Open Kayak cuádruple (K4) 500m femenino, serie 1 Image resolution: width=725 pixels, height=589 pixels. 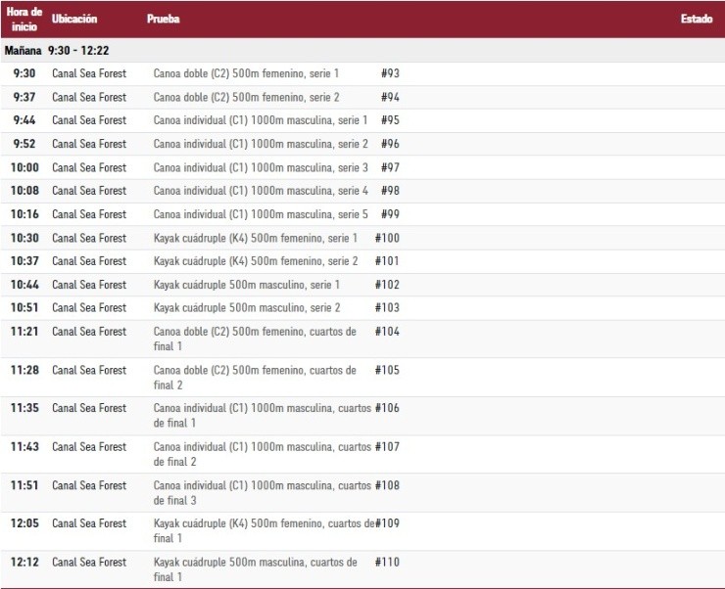pos(255,238)
